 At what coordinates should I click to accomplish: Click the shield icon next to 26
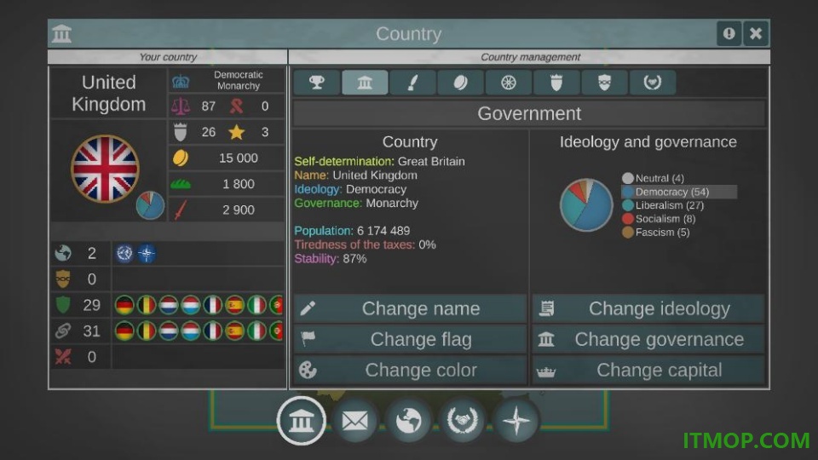coord(181,133)
